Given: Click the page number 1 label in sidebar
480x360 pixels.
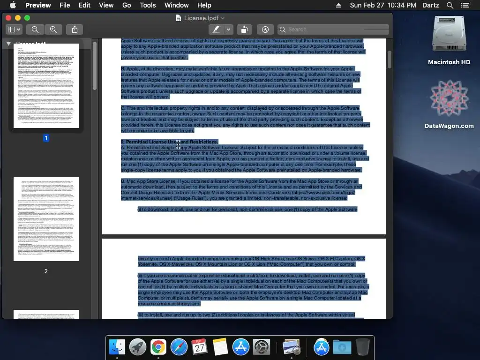Looking at the screenshot, I should point(46,138).
